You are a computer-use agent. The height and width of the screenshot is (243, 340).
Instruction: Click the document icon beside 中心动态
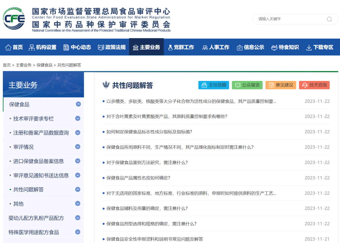[66, 48]
